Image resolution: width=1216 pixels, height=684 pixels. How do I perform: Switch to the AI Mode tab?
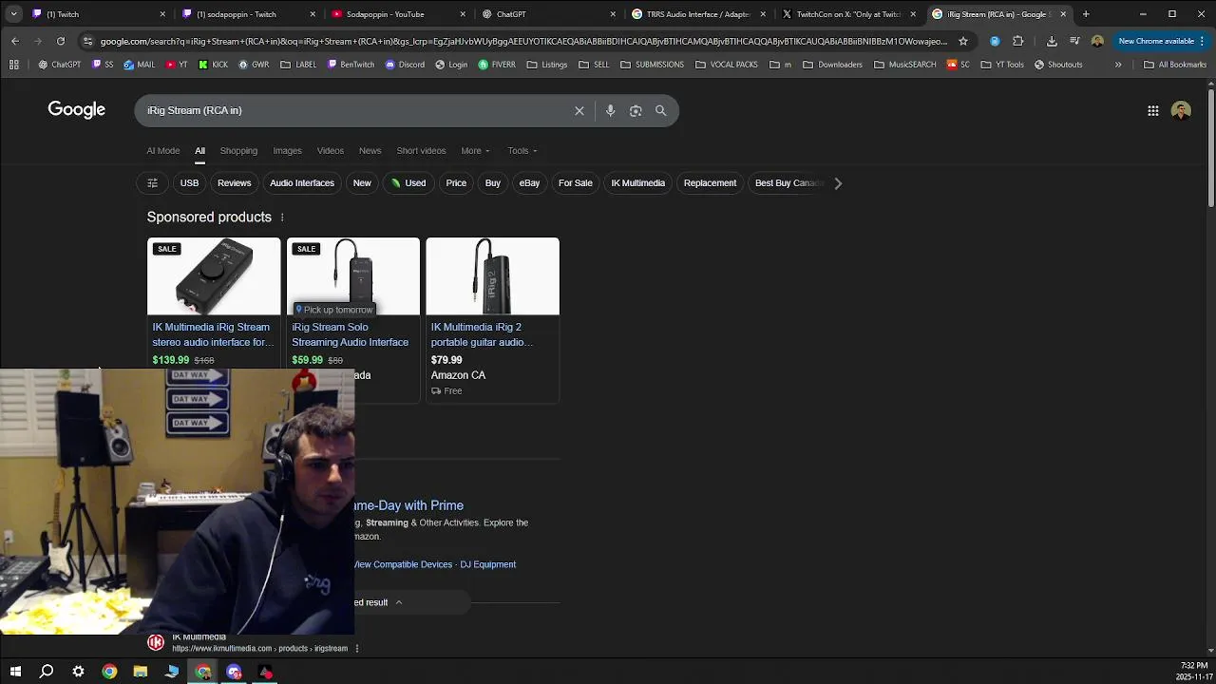point(162,151)
